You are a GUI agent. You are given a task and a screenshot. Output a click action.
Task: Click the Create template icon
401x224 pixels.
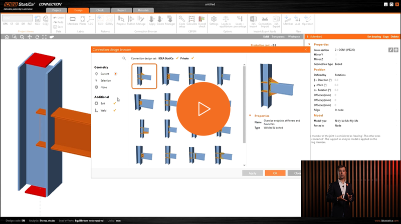point(160,20)
